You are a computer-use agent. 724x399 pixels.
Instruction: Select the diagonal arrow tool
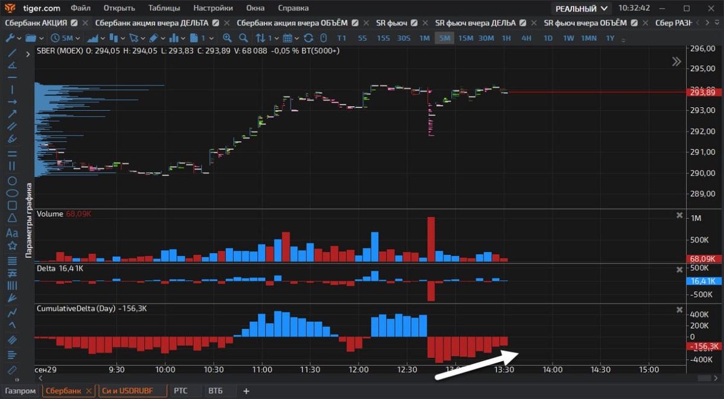pyautogui.click(x=12, y=114)
